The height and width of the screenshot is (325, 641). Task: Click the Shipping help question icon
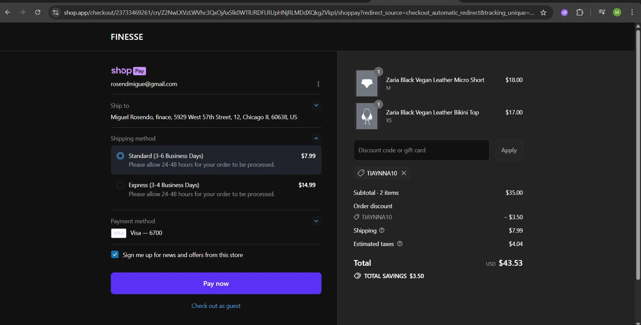tap(382, 231)
